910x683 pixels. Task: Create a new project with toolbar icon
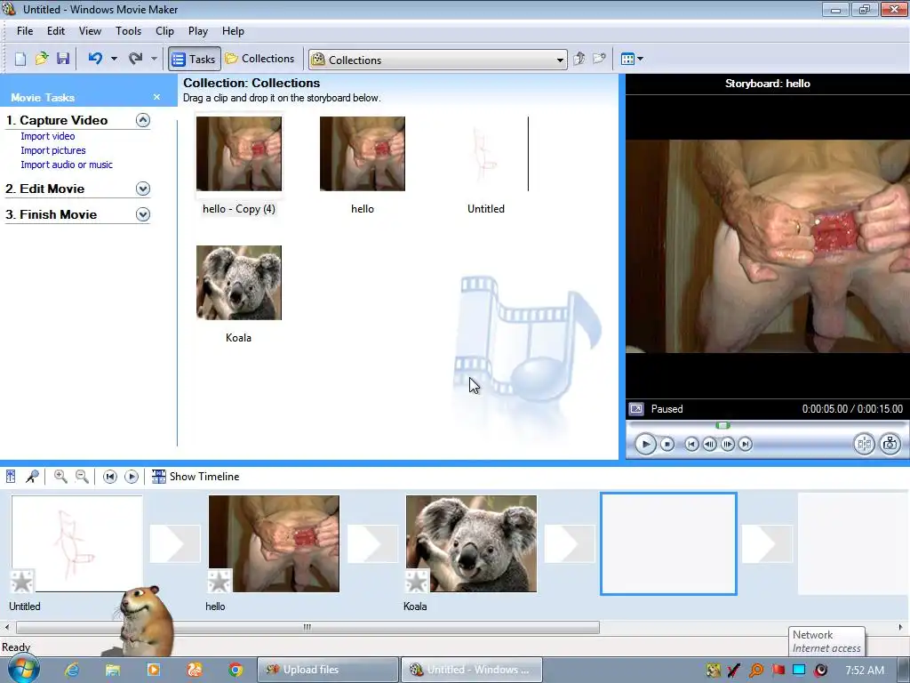tap(20, 59)
